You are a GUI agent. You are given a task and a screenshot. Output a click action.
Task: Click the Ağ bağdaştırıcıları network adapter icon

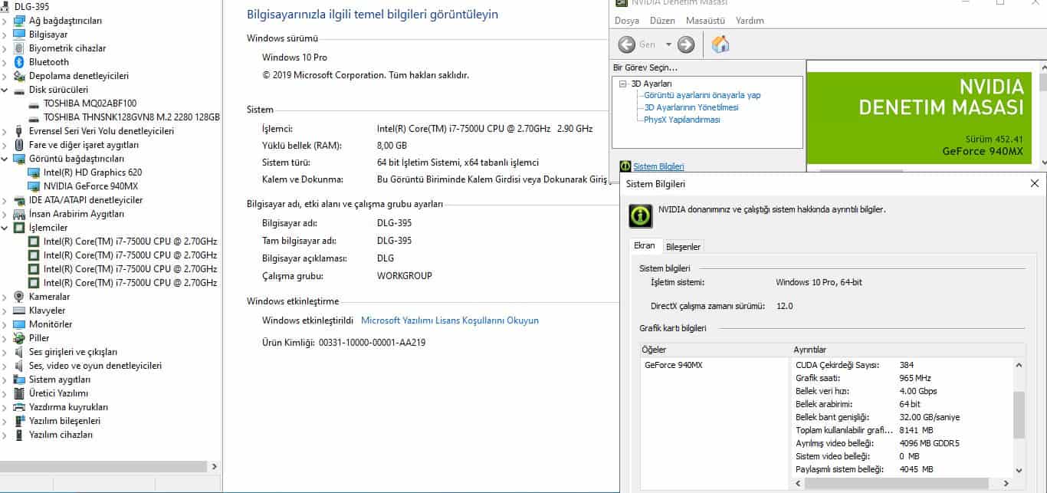pos(19,21)
